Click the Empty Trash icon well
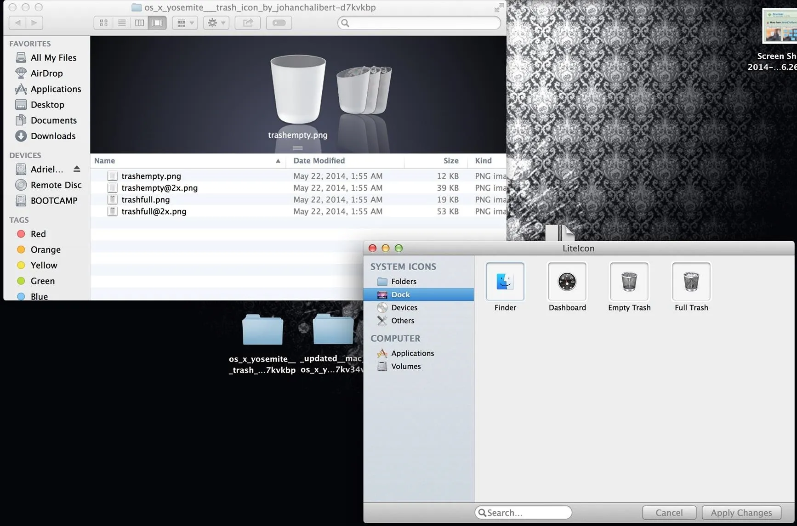The width and height of the screenshot is (797, 526). 629,281
